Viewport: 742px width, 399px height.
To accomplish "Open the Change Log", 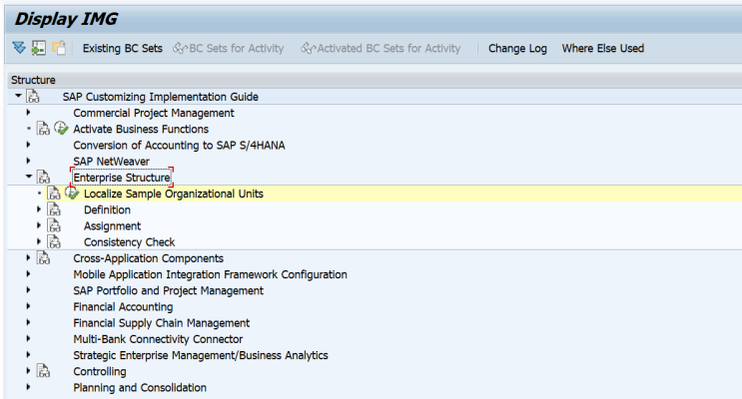I will click(517, 48).
